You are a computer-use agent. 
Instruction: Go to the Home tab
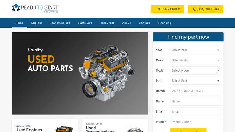click(19, 23)
